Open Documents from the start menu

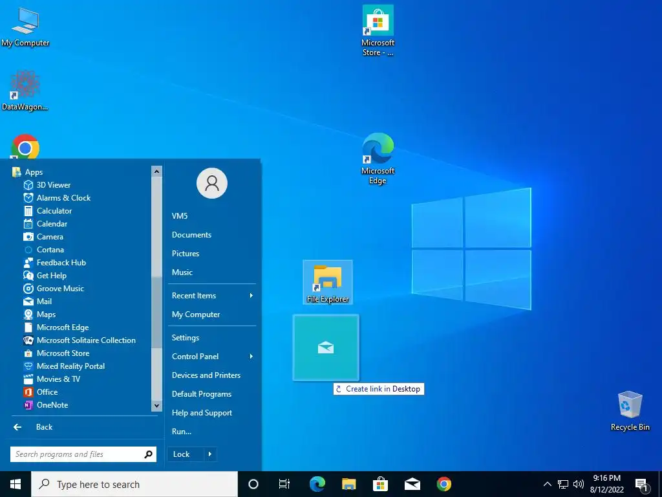(191, 234)
